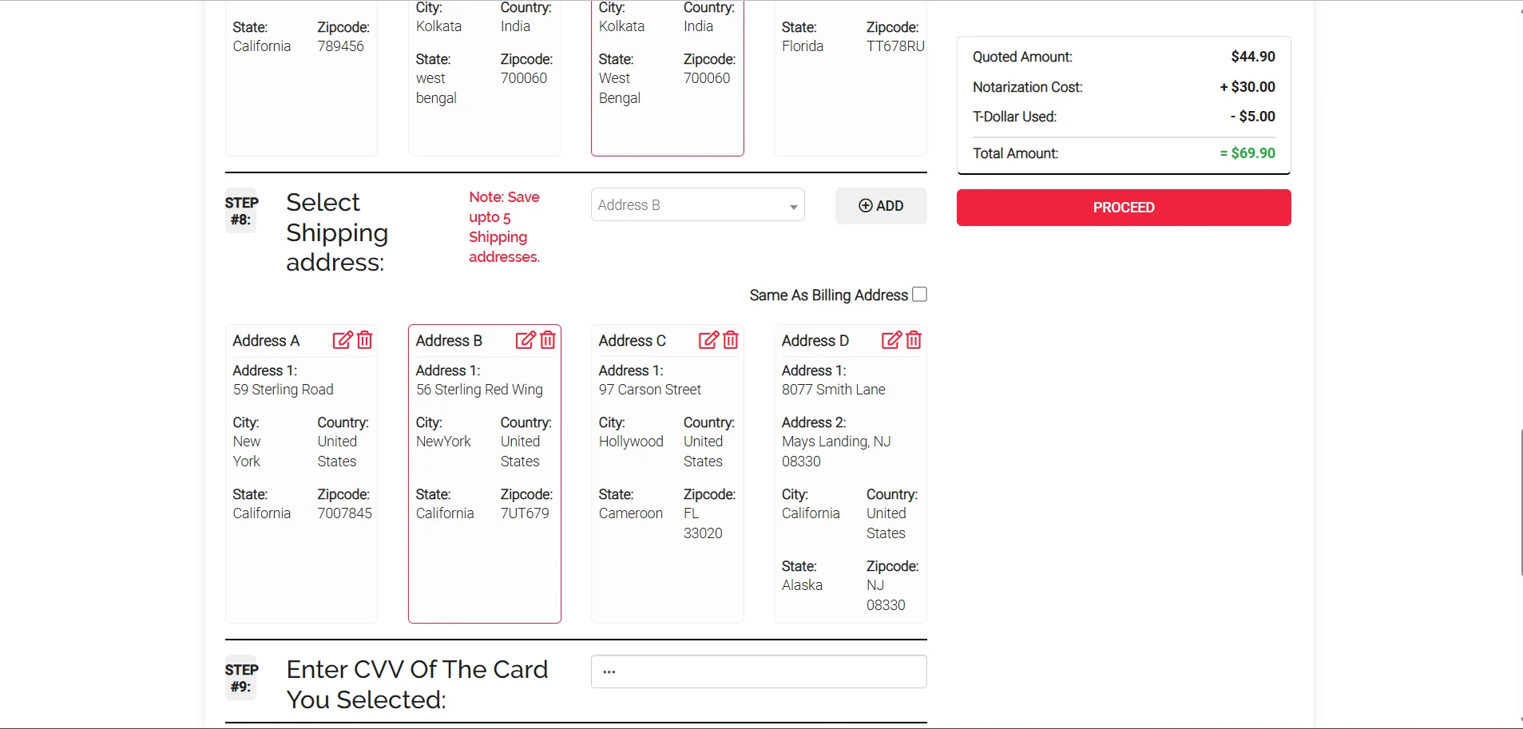Select Address A shipping card
1523x729 pixels.
point(301,559)
